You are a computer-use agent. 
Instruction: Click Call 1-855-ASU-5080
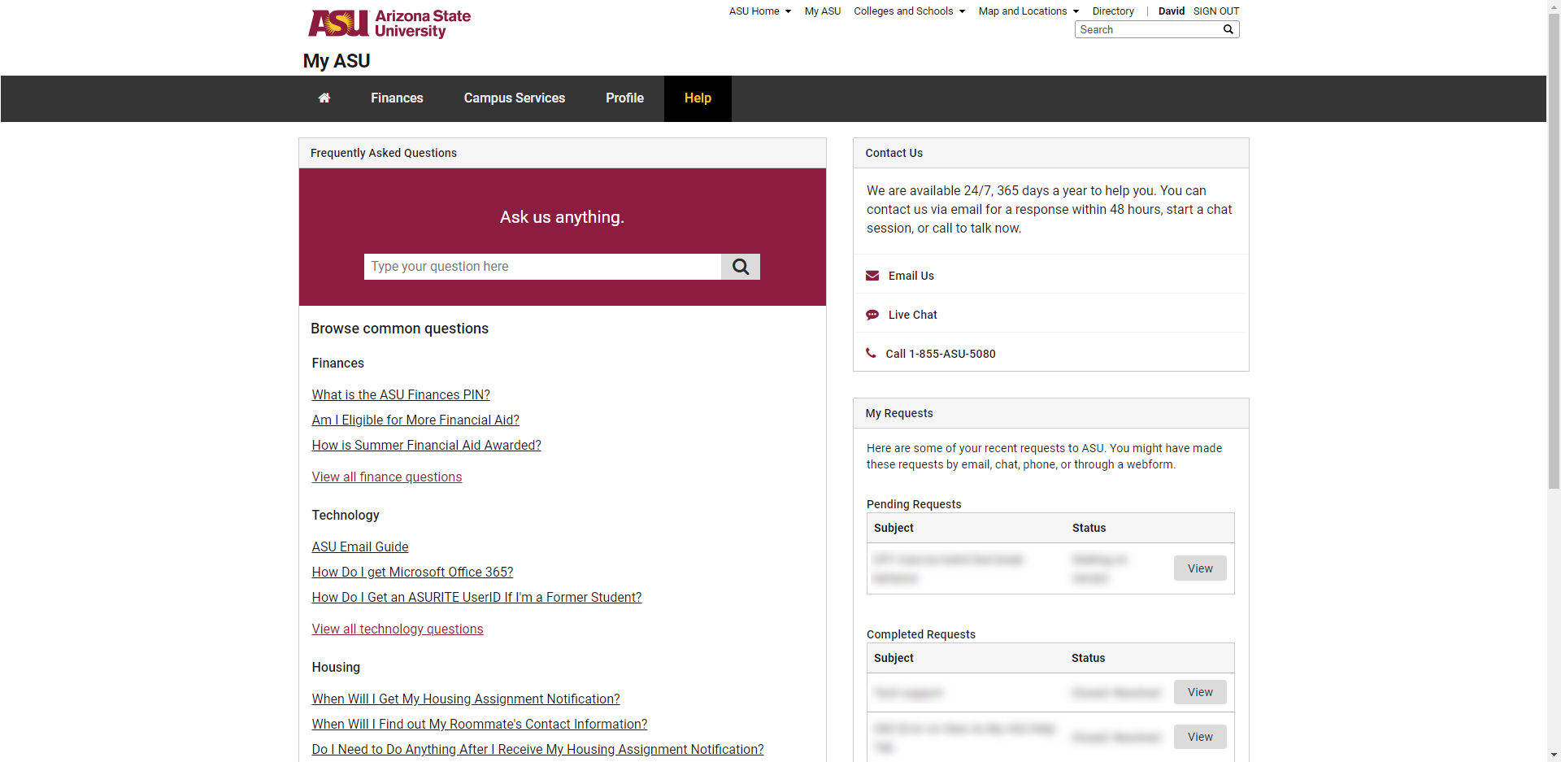point(941,355)
